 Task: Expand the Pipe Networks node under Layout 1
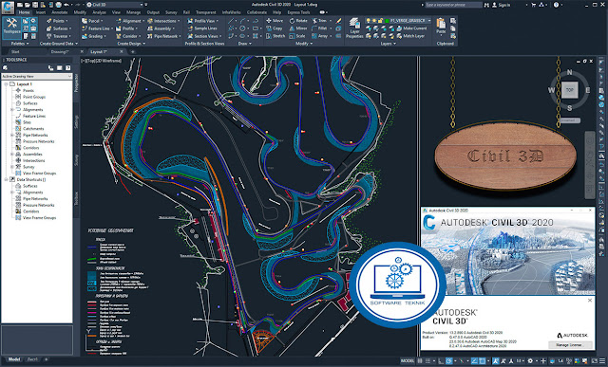[12, 135]
